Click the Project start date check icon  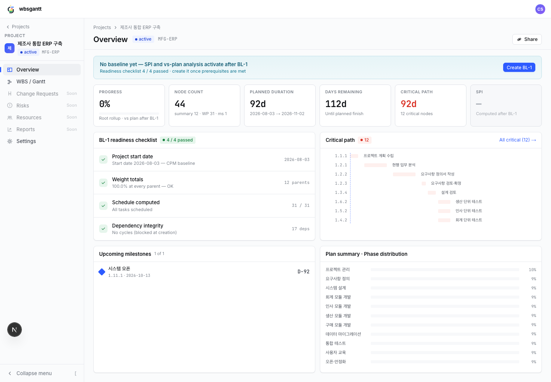click(x=103, y=159)
